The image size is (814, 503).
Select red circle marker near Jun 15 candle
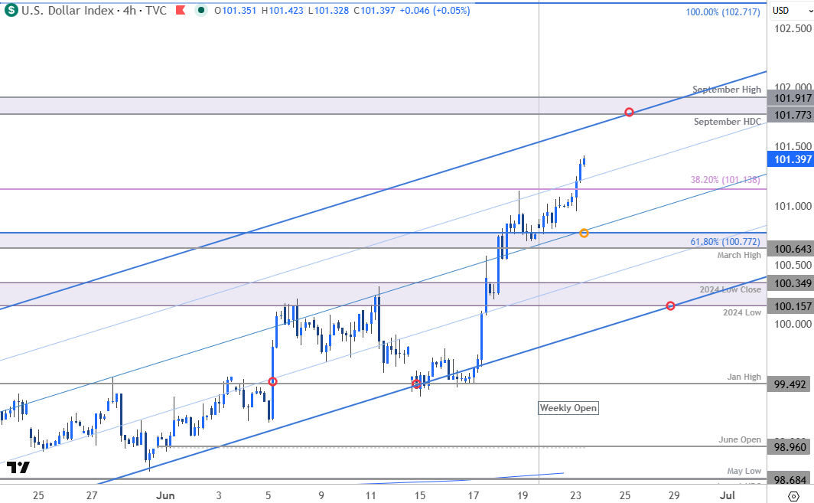[x=416, y=384]
